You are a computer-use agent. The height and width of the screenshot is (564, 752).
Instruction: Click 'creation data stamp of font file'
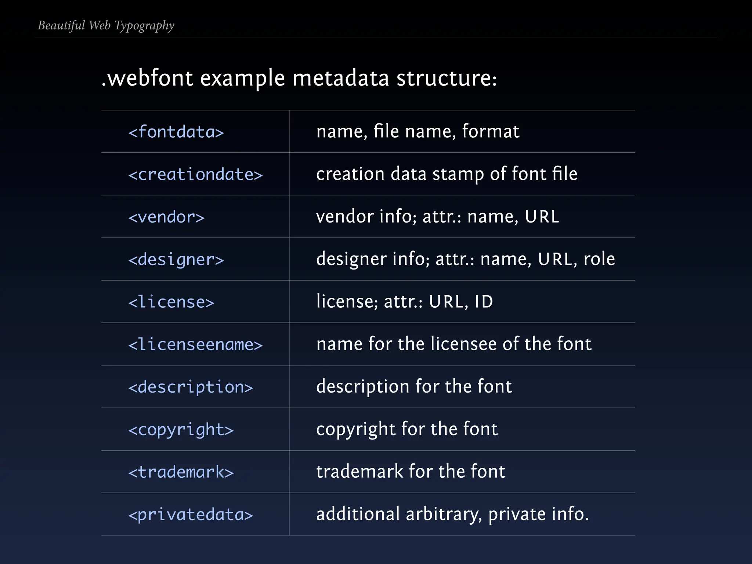click(447, 174)
